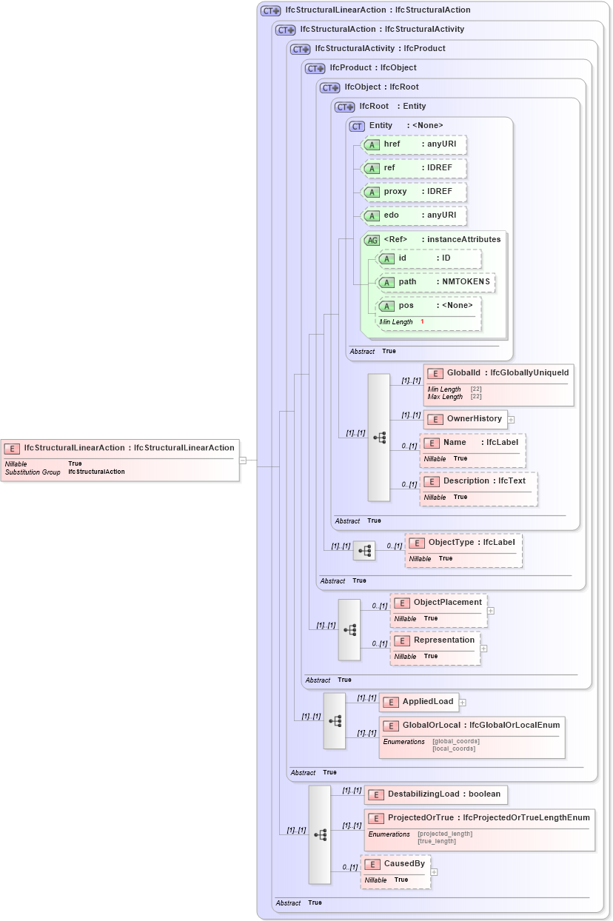This screenshot has height=921, width=613.
Task: Collapse the IfcStructuralLinearAction element box
Action: (x=243, y=460)
